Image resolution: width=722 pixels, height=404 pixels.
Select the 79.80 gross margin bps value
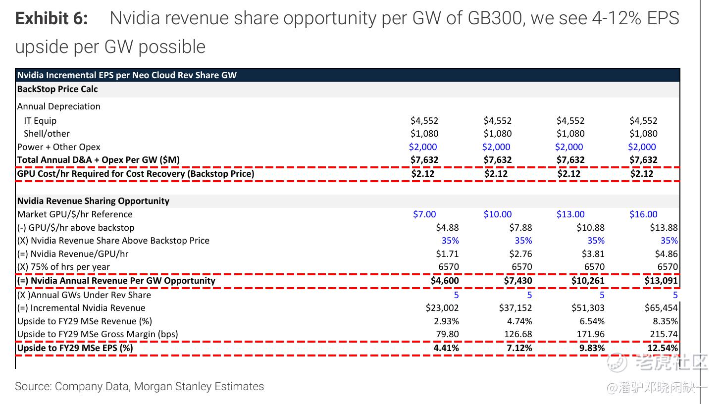click(x=448, y=334)
